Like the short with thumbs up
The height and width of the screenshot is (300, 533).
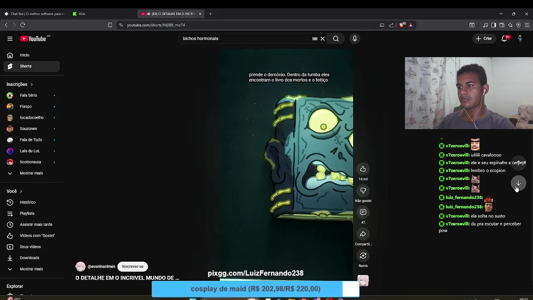363,169
